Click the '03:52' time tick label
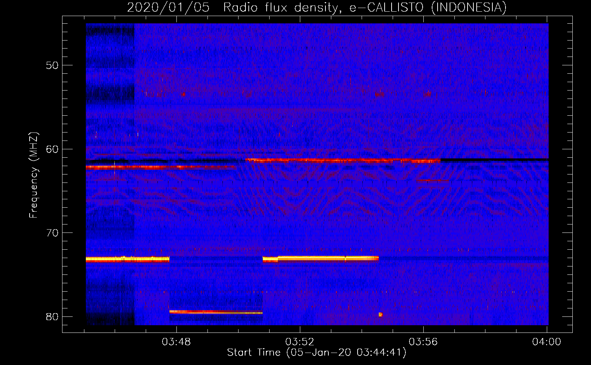The image size is (591, 365). tap(300, 342)
